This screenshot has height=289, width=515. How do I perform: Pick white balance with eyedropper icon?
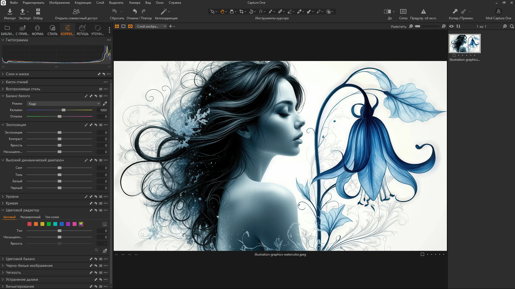pos(105,104)
